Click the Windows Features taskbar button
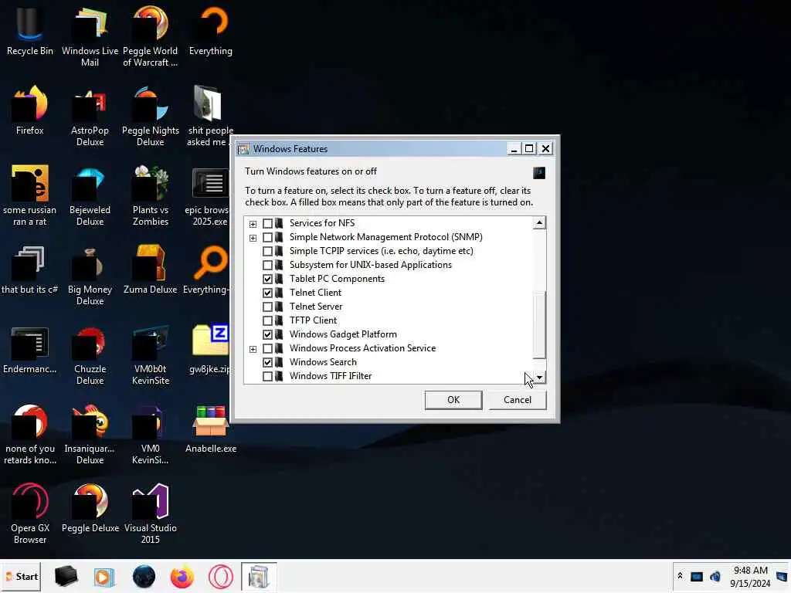The image size is (791, 593). 259,576
